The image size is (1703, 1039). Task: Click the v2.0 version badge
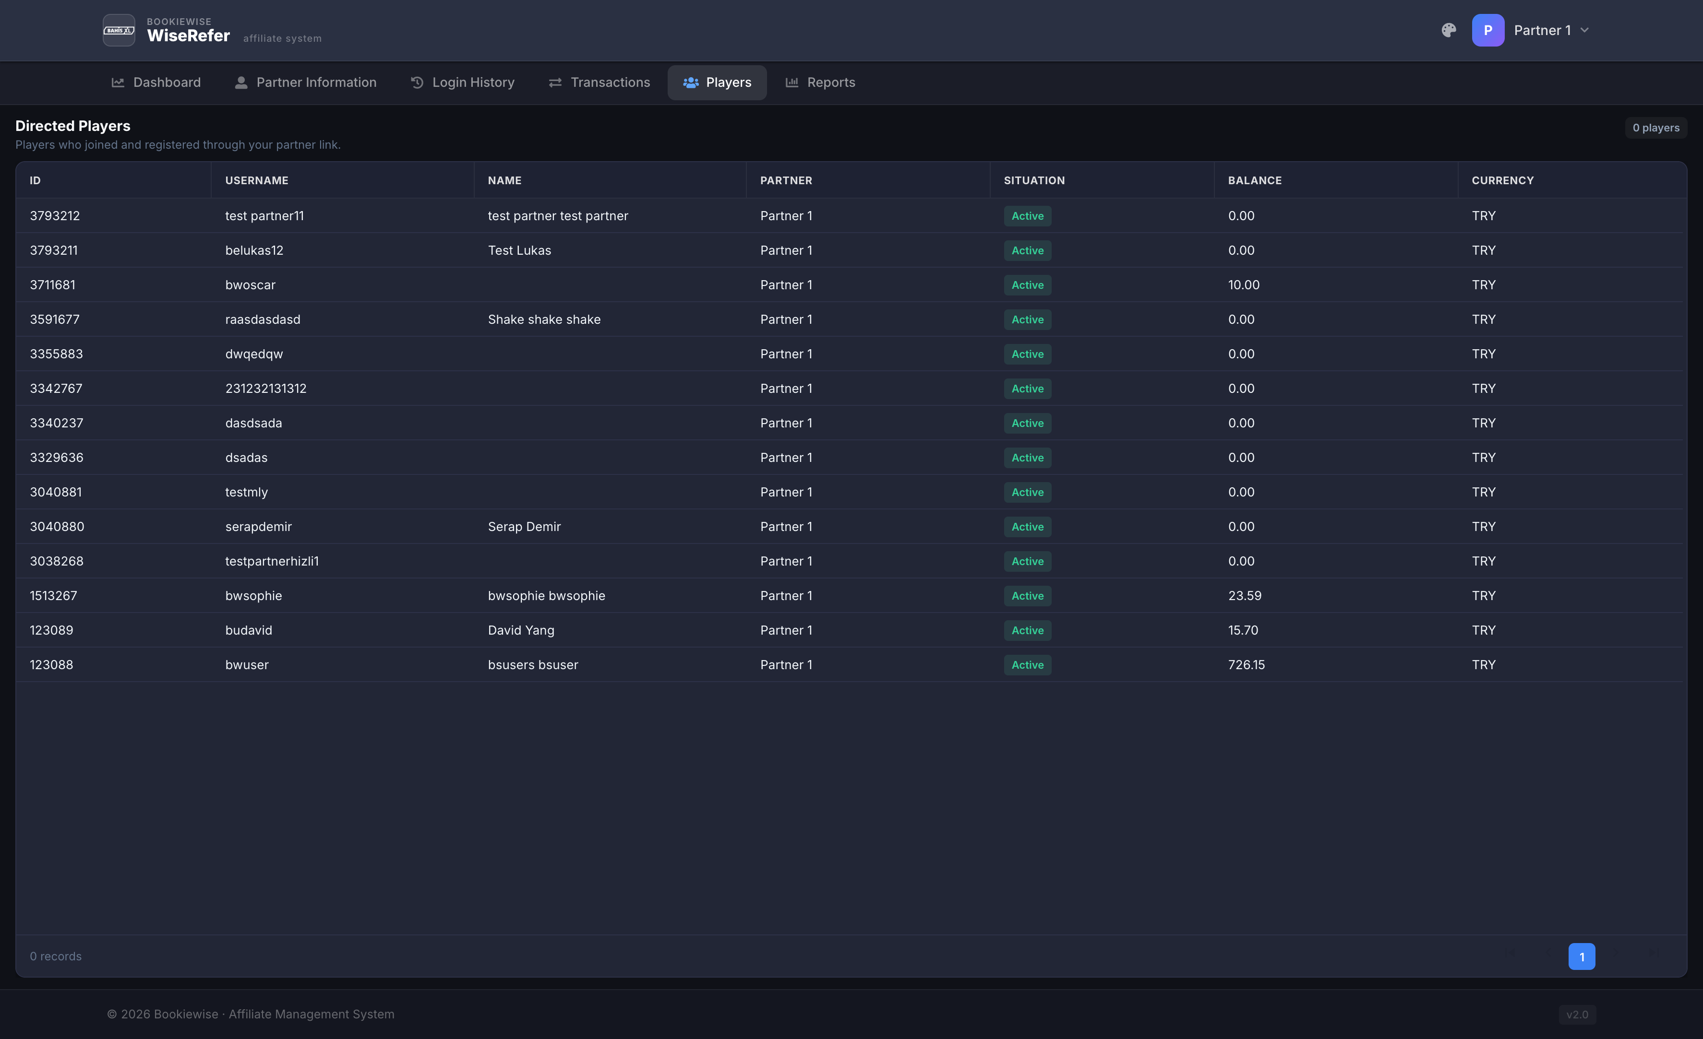click(1577, 1014)
